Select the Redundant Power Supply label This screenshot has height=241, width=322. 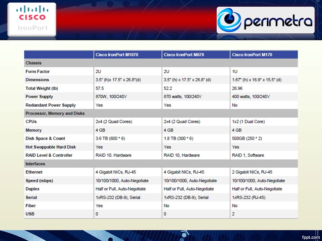[51, 105]
